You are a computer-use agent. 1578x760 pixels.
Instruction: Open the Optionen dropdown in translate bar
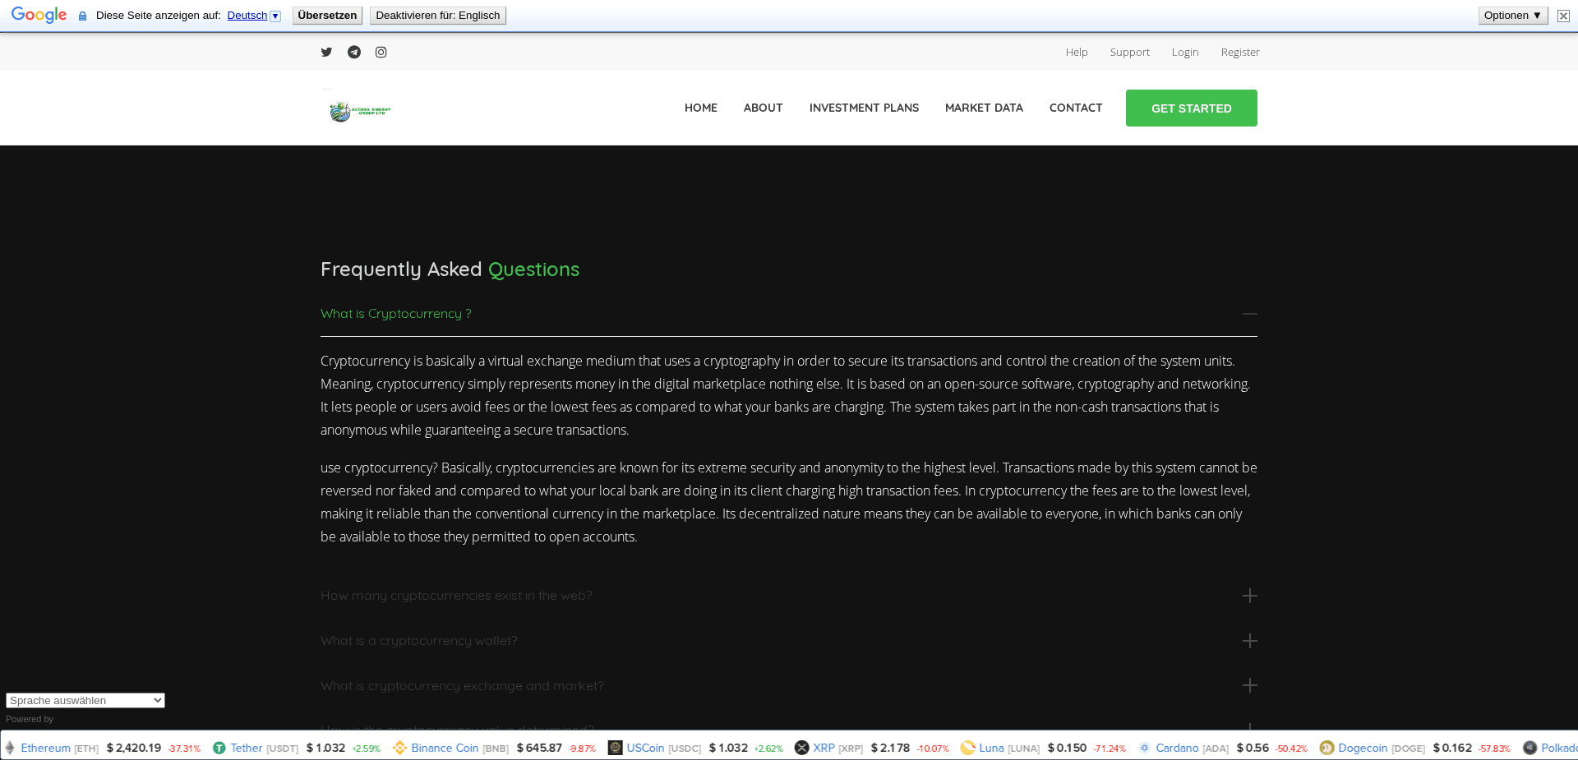[x=1512, y=15]
